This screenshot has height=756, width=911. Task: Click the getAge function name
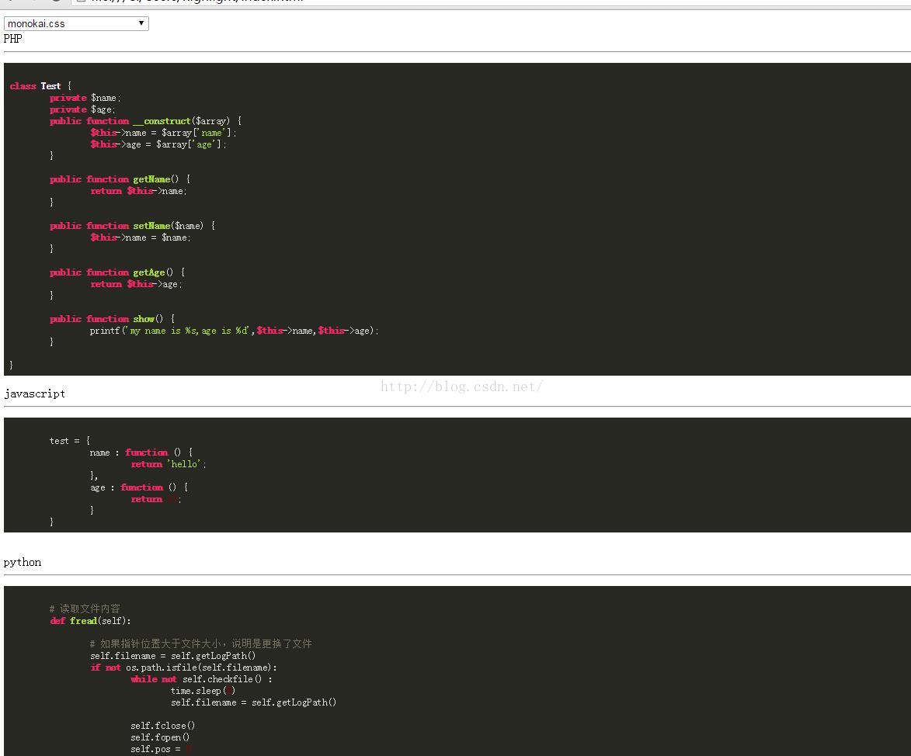tap(148, 272)
